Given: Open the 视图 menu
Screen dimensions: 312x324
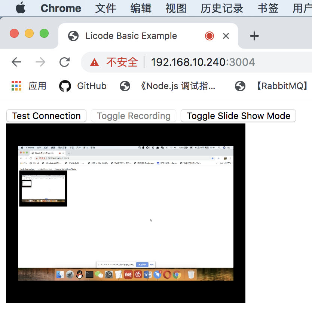Looking at the screenshot, I should pos(176,8).
